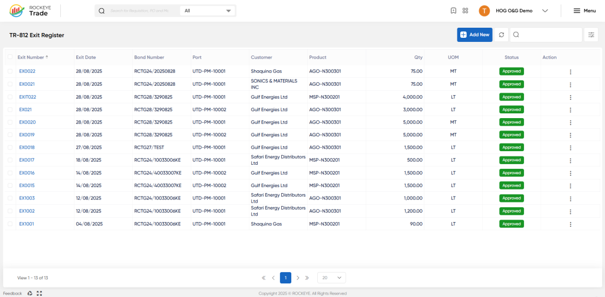Open action menu for EX0015
Viewport: 605px width, 297px height.
(570, 186)
